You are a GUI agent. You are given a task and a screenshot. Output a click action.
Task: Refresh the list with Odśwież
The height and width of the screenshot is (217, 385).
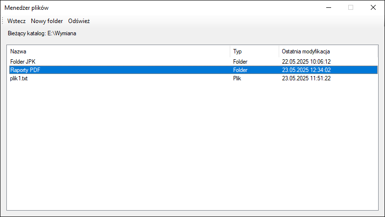click(x=79, y=21)
